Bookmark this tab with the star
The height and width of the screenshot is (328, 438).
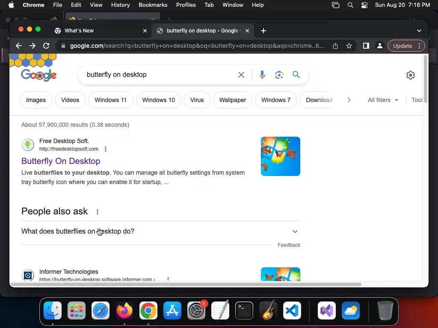[x=349, y=46]
